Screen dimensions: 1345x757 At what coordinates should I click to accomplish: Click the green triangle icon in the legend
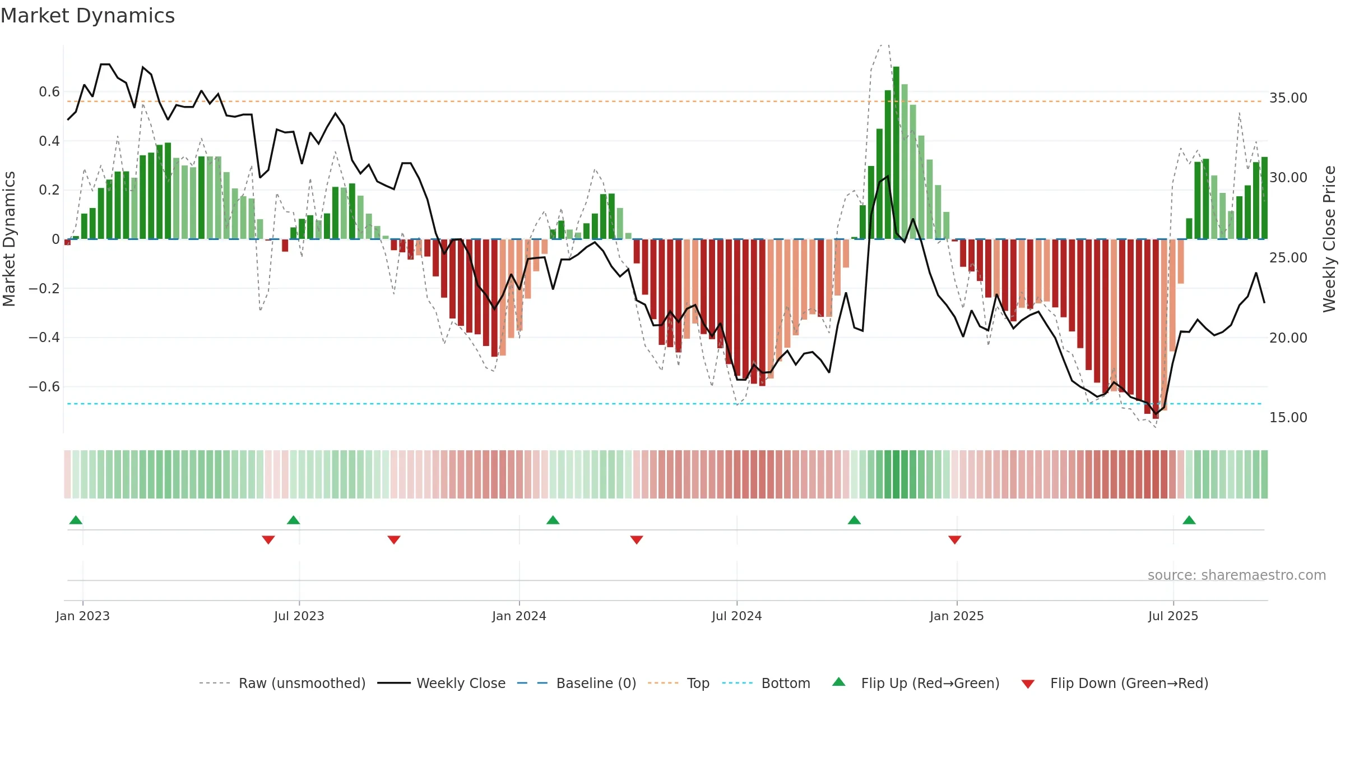pos(839,682)
